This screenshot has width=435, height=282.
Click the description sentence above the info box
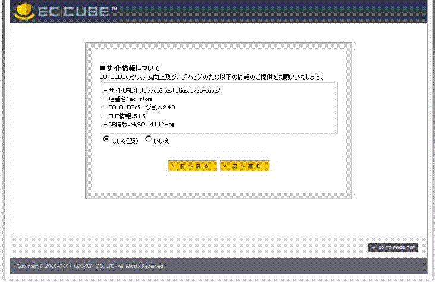(212, 77)
